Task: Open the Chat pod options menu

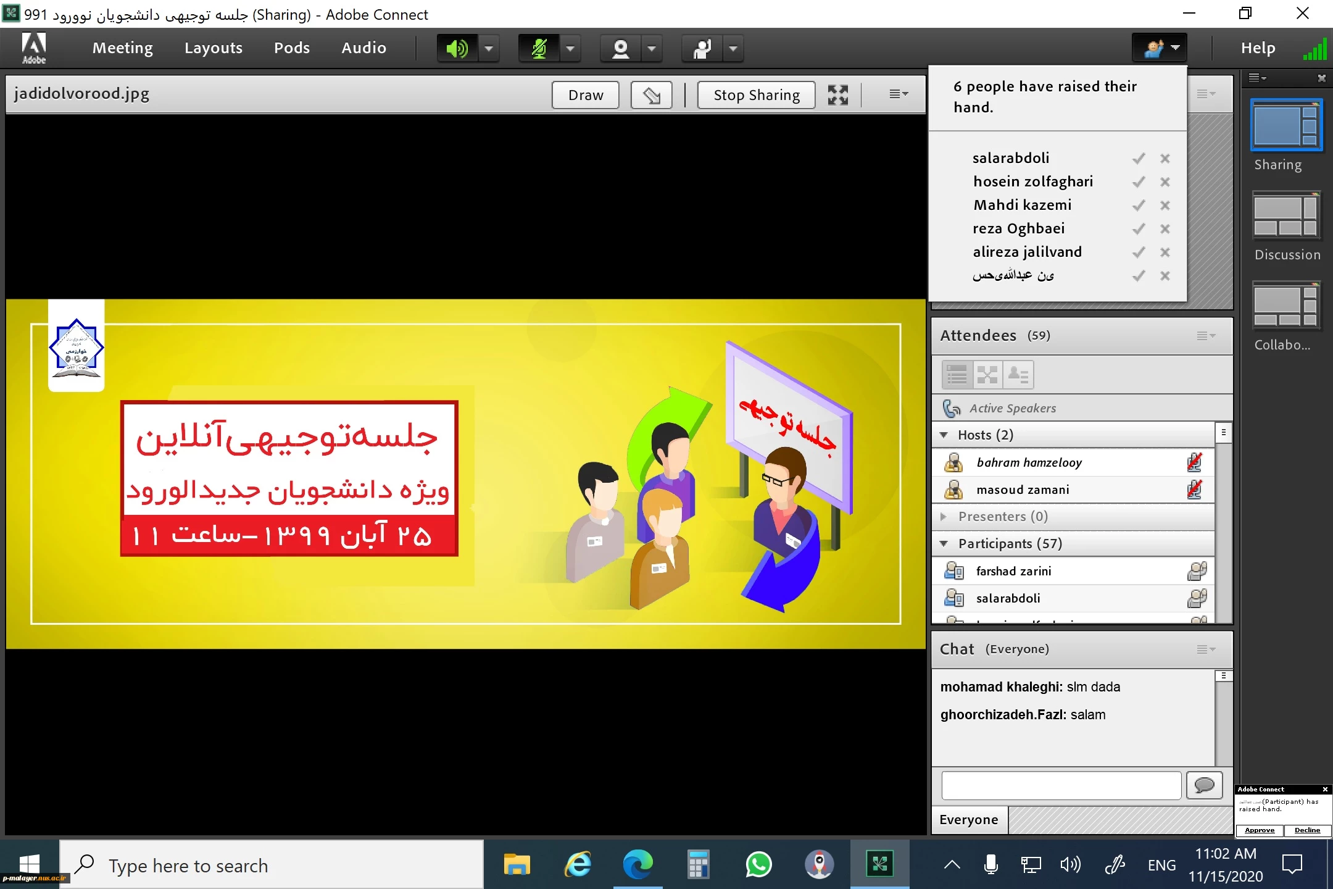Action: pyautogui.click(x=1206, y=649)
